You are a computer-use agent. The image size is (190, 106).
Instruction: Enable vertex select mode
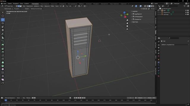[x=17, y=6]
